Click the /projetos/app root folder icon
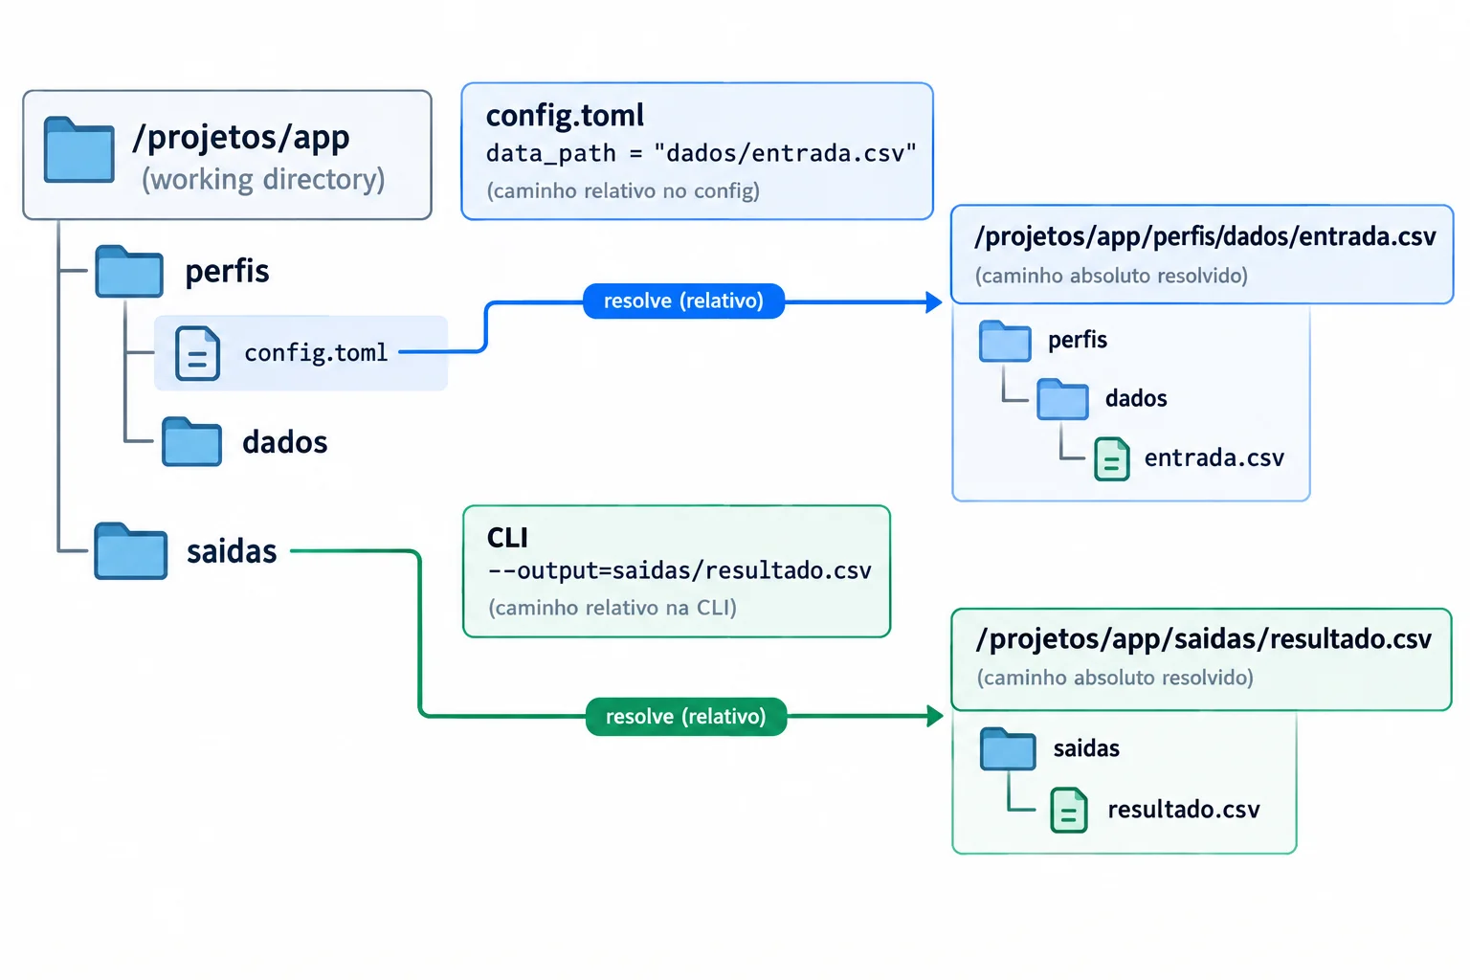The height and width of the screenshot is (980, 1470). [79, 149]
